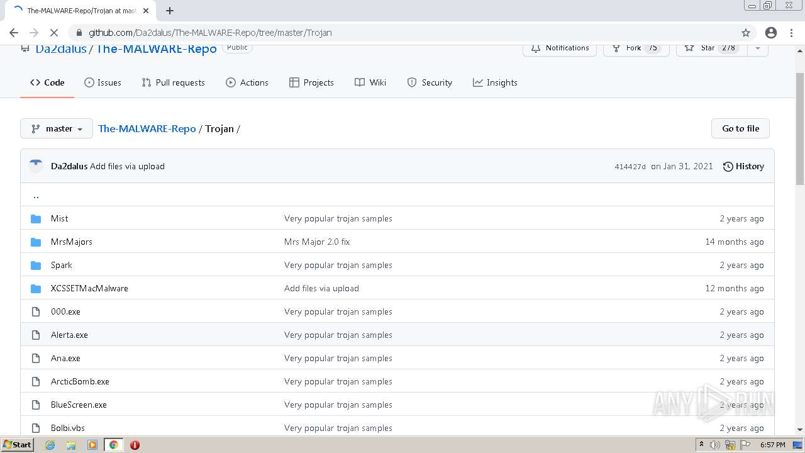805x453 pixels.
Task: Open the Issues tab
Action: pyautogui.click(x=103, y=82)
